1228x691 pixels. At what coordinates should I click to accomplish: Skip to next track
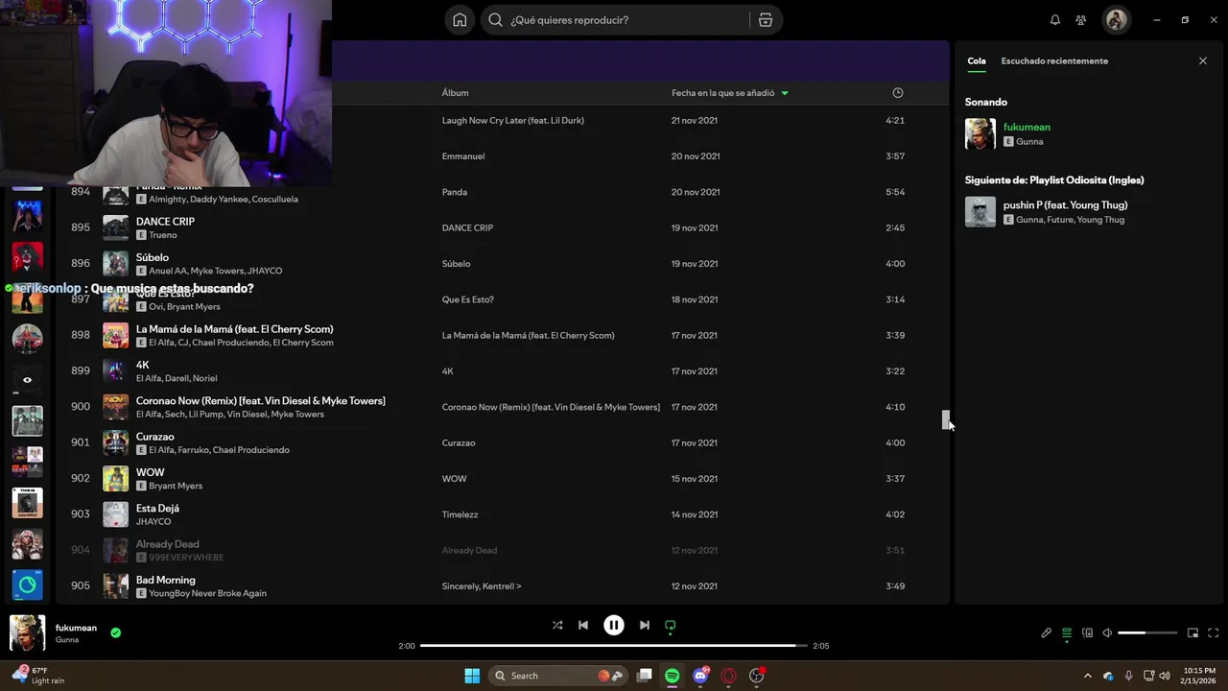[645, 625]
